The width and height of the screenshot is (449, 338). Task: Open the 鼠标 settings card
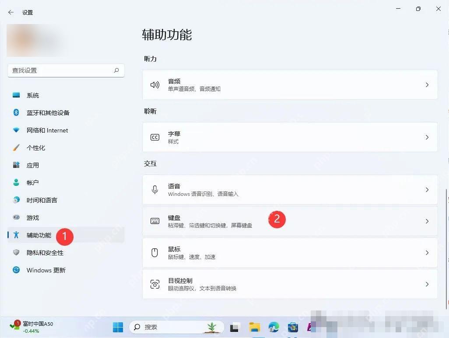pos(290,253)
